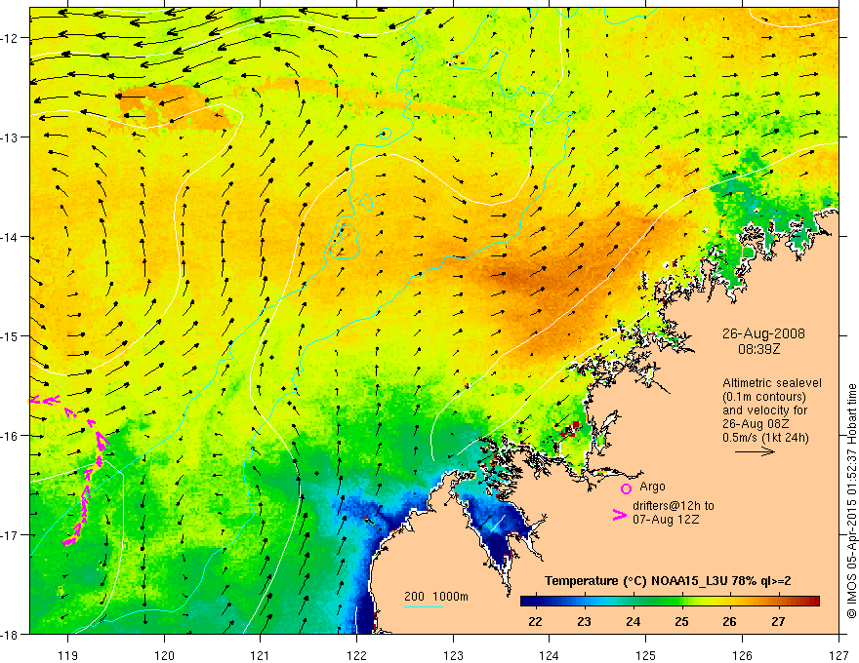The width and height of the screenshot is (859, 663).
Task: Click the latitude axis label -13
Action: [x=11, y=137]
